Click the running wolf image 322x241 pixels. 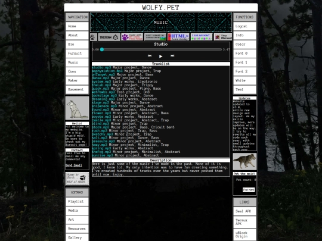pos(244,161)
